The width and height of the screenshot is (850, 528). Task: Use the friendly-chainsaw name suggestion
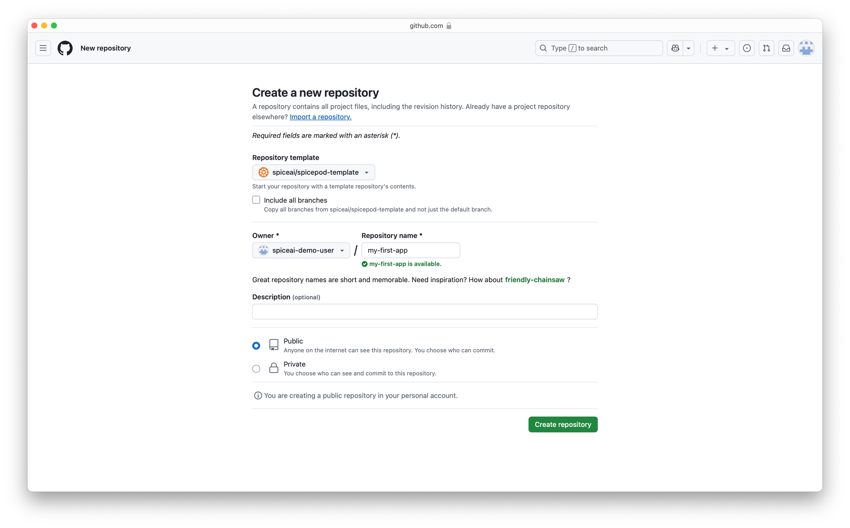point(535,280)
